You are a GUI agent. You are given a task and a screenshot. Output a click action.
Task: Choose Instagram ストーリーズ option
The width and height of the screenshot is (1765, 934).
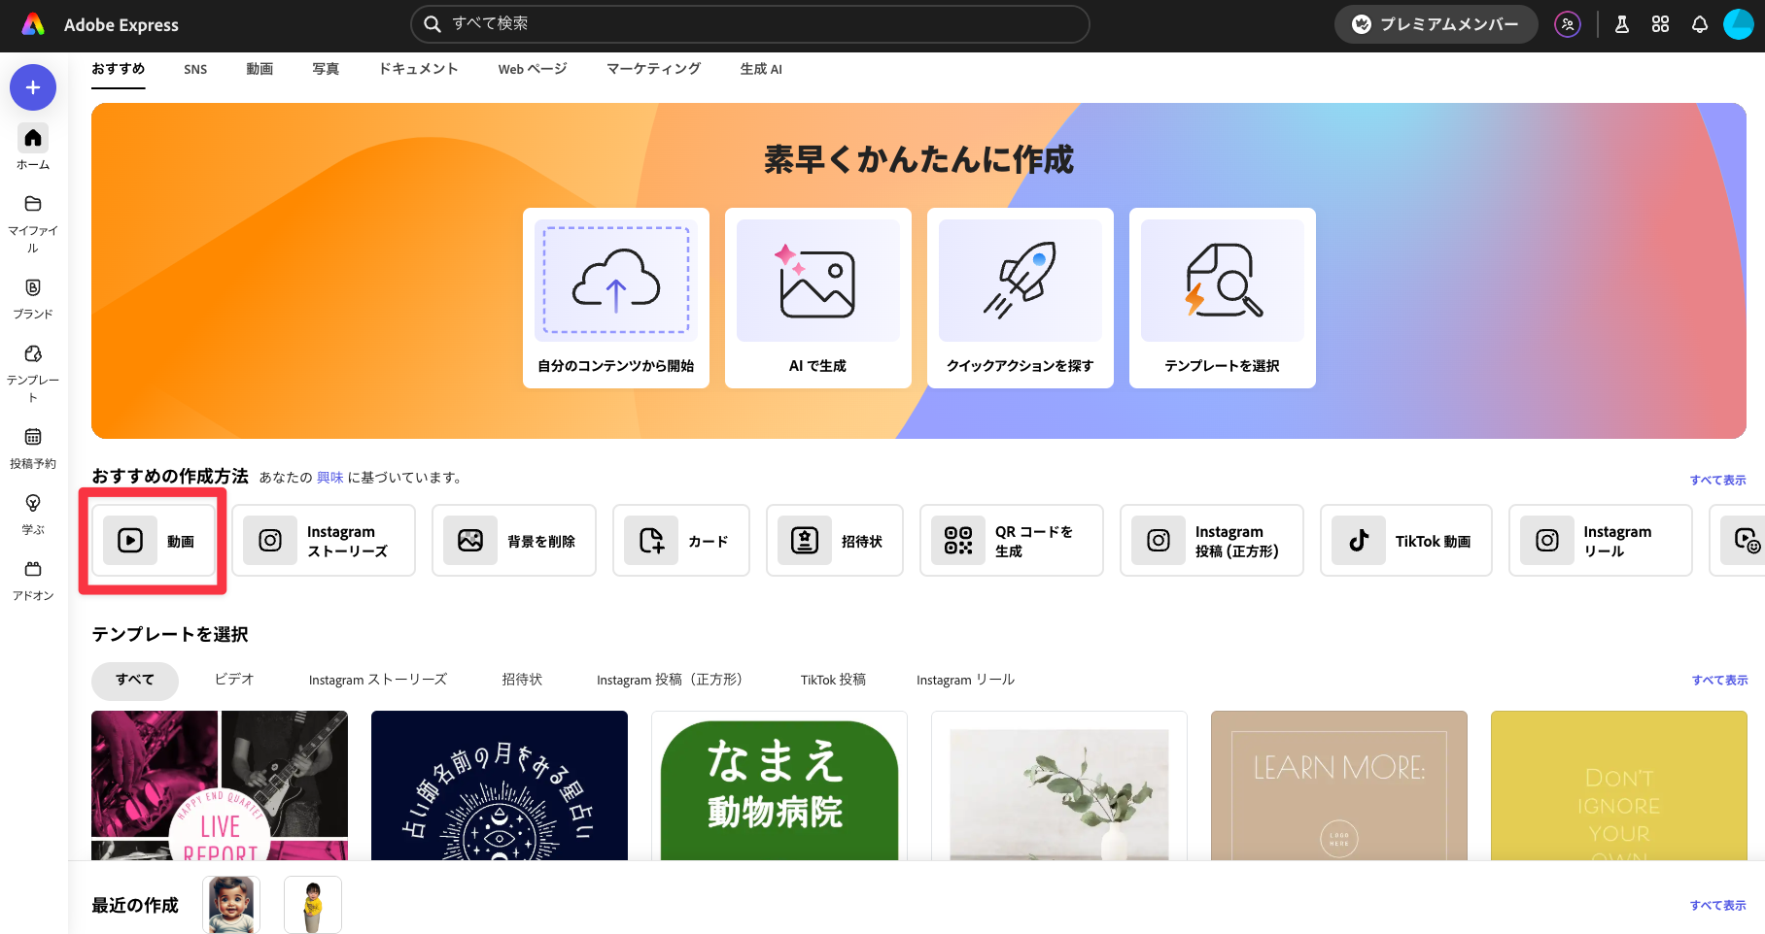324,541
